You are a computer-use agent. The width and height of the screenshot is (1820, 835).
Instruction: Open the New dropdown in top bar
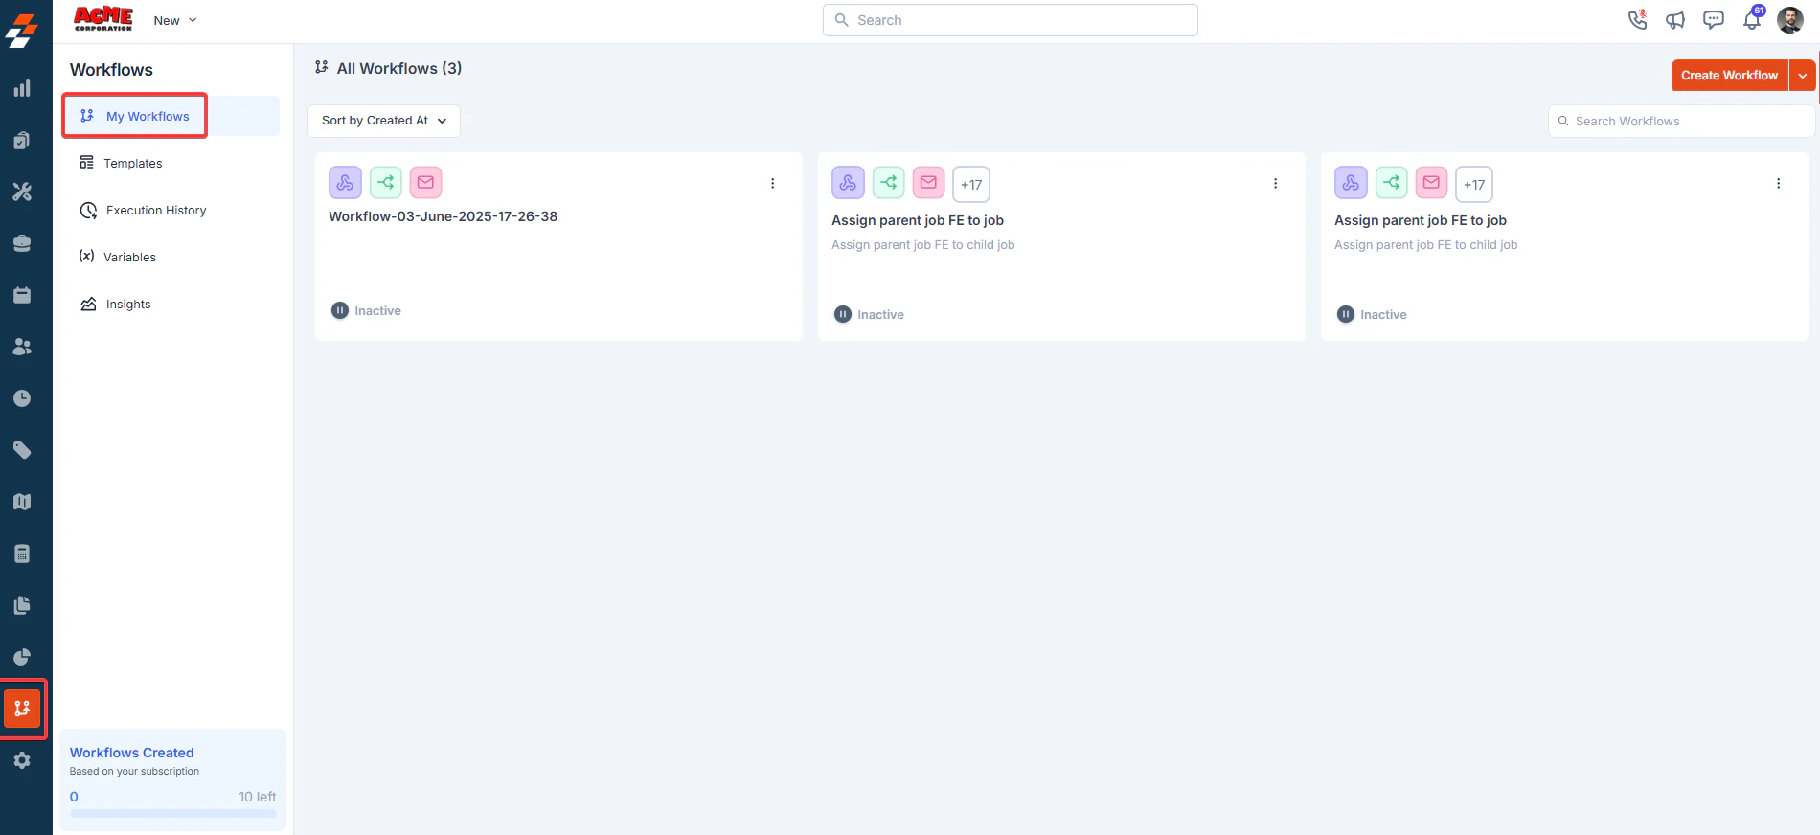(x=175, y=20)
